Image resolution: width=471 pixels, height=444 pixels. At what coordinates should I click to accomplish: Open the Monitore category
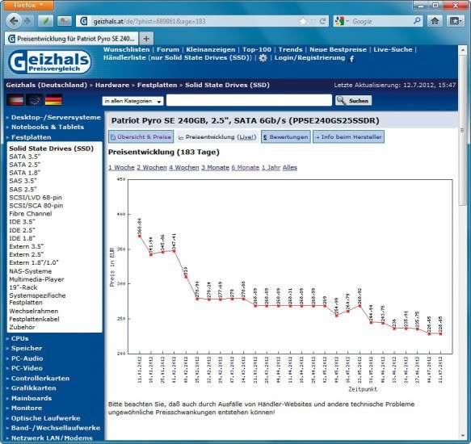point(27,408)
